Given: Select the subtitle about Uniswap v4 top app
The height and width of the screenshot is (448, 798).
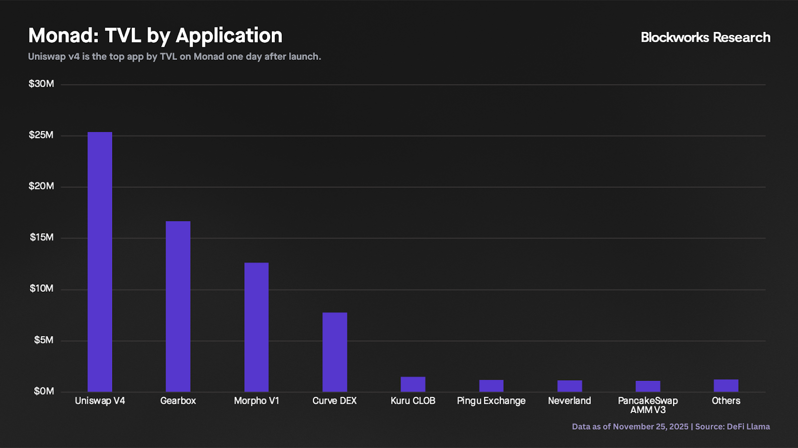Looking at the screenshot, I should tap(175, 57).
